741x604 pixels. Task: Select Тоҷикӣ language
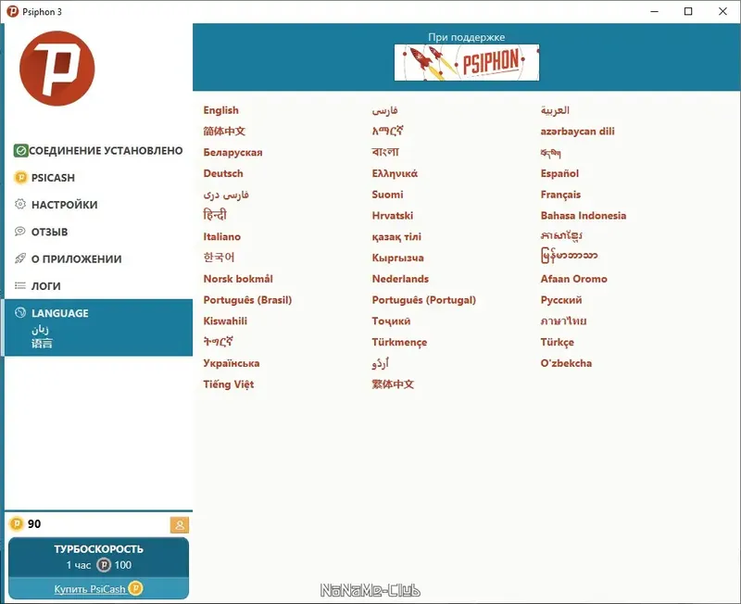click(x=391, y=321)
